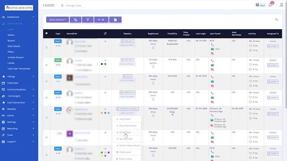The height and width of the screenshot is (161, 287).
Task: Open the More Actions dropdown
Action: 57,20
